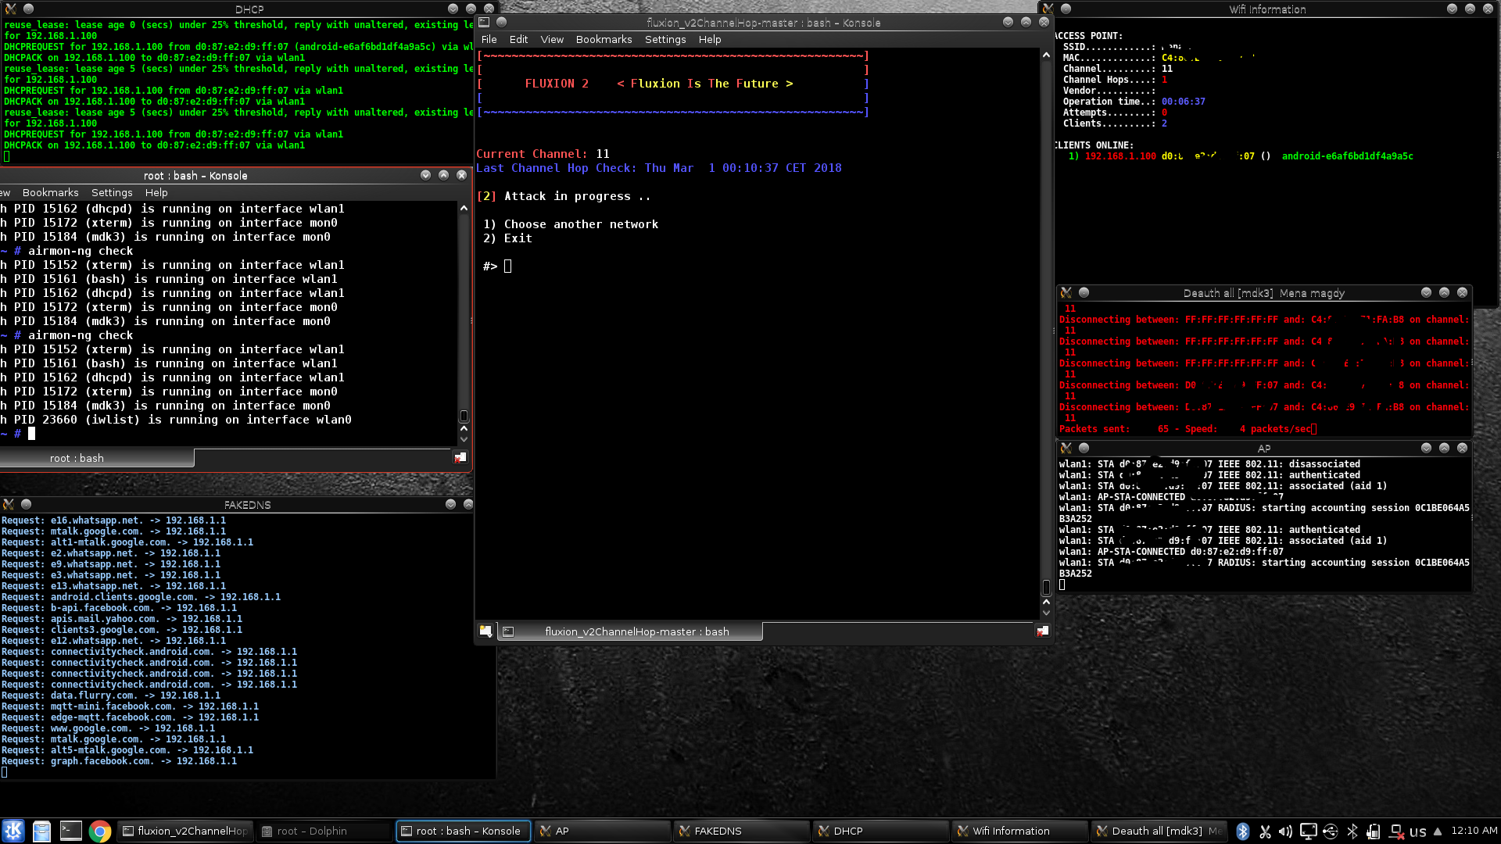The width and height of the screenshot is (1501, 844).
Task: Click the blue Bluetooth tray icon
Action: point(1243,831)
